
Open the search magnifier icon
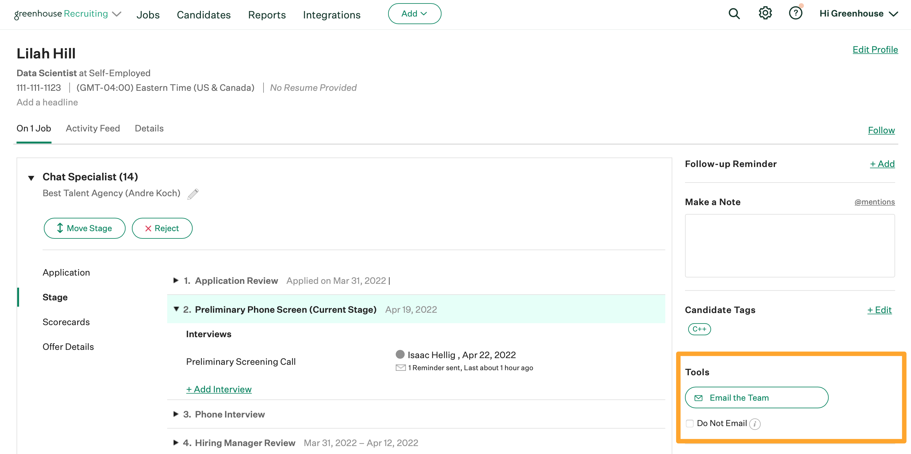(734, 14)
